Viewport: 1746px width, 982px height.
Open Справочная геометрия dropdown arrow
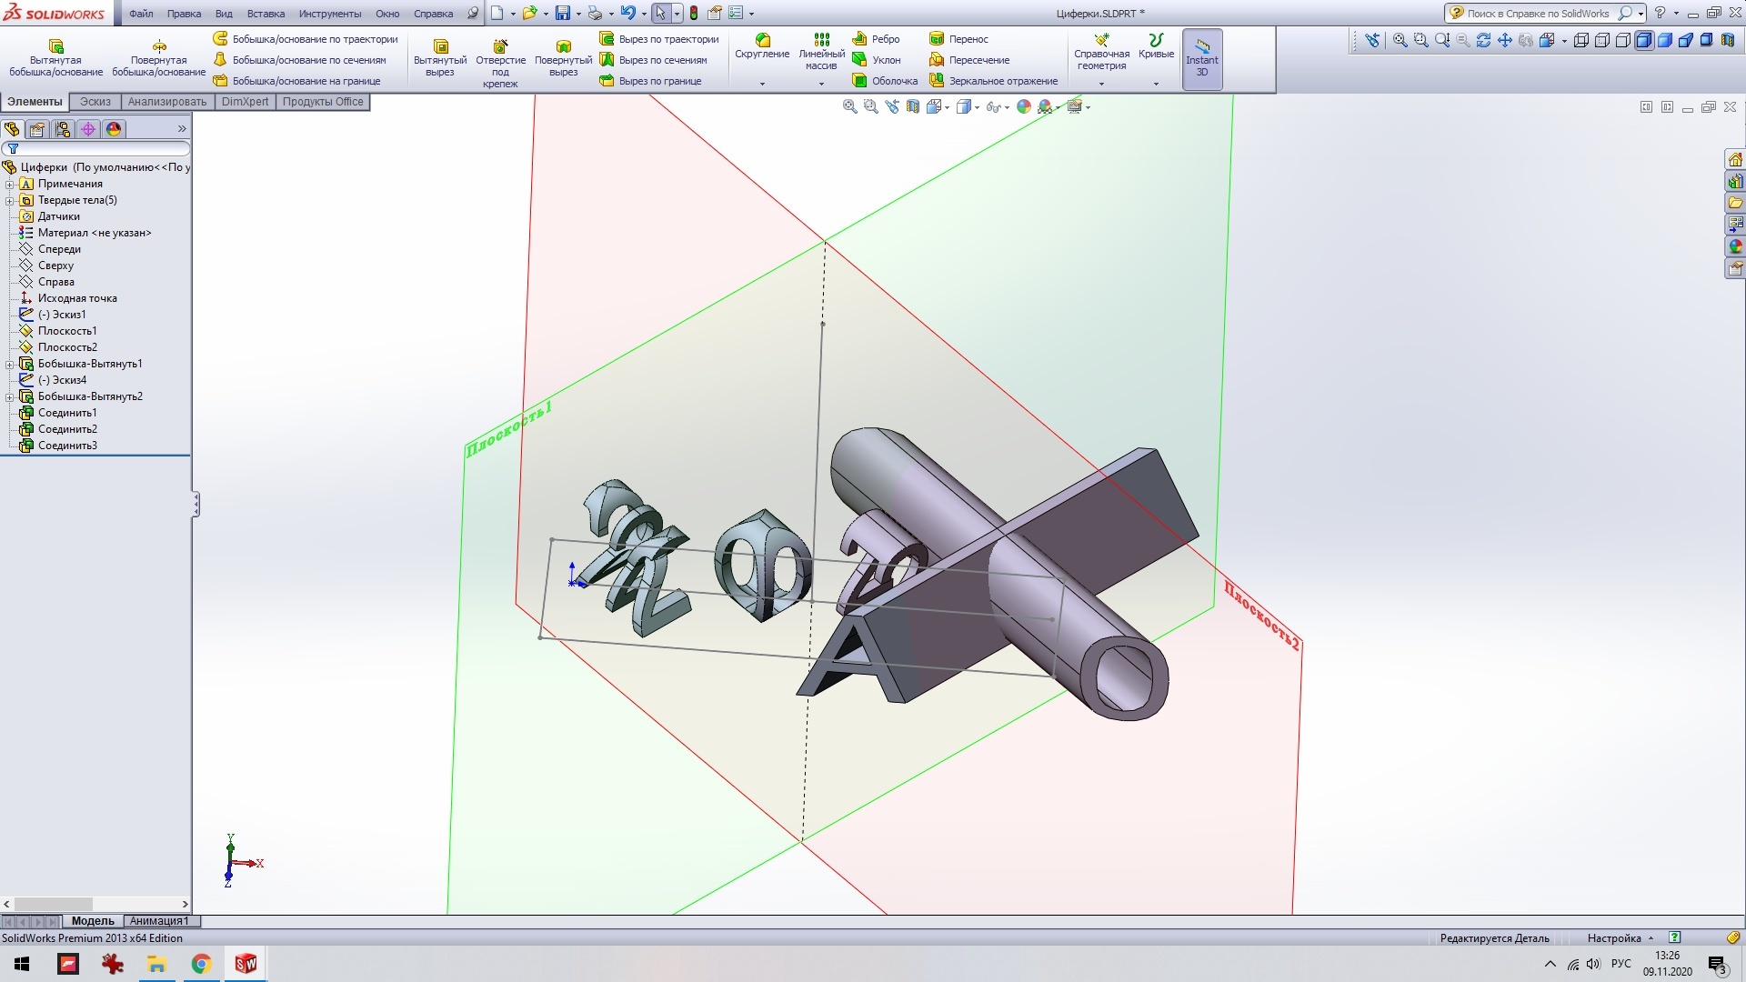click(x=1101, y=84)
